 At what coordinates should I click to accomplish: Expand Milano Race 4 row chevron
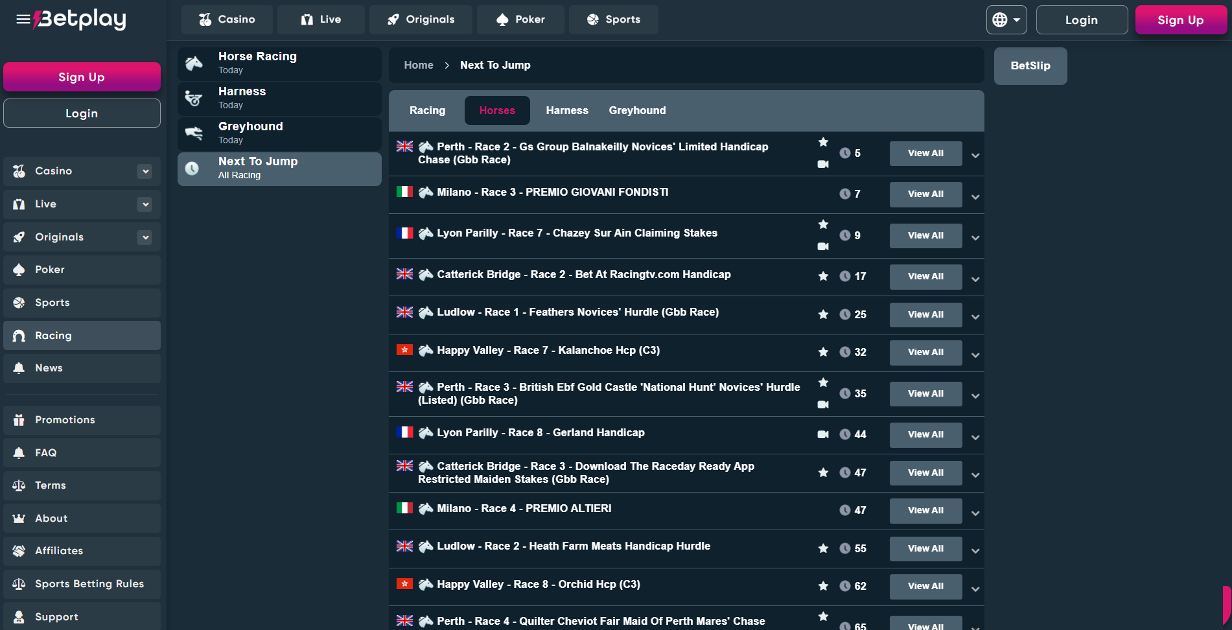[x=975, y=513]
